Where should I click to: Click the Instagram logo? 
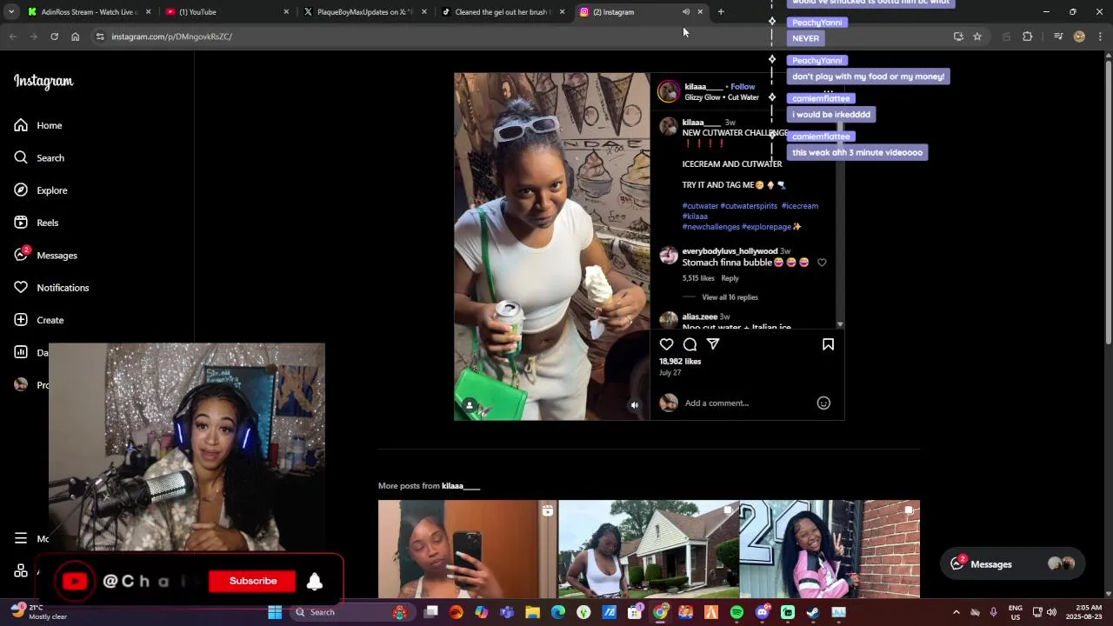[43, 82]
